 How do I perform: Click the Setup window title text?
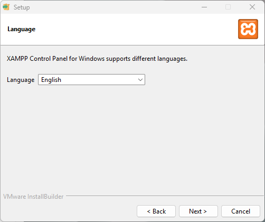(x=22, y=7)
